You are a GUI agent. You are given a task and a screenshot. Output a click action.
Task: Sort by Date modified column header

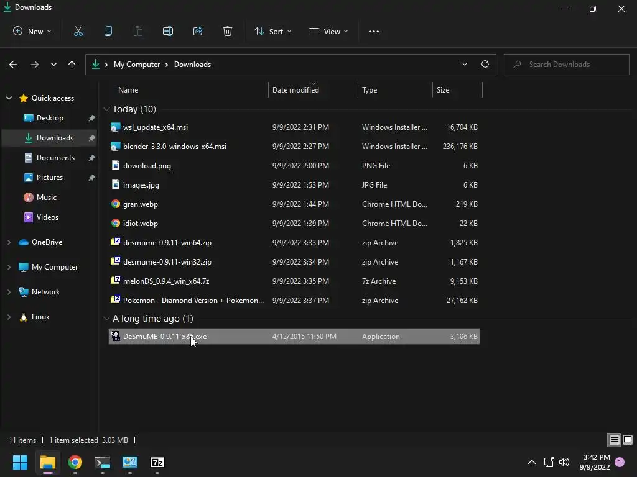point(313,90)
